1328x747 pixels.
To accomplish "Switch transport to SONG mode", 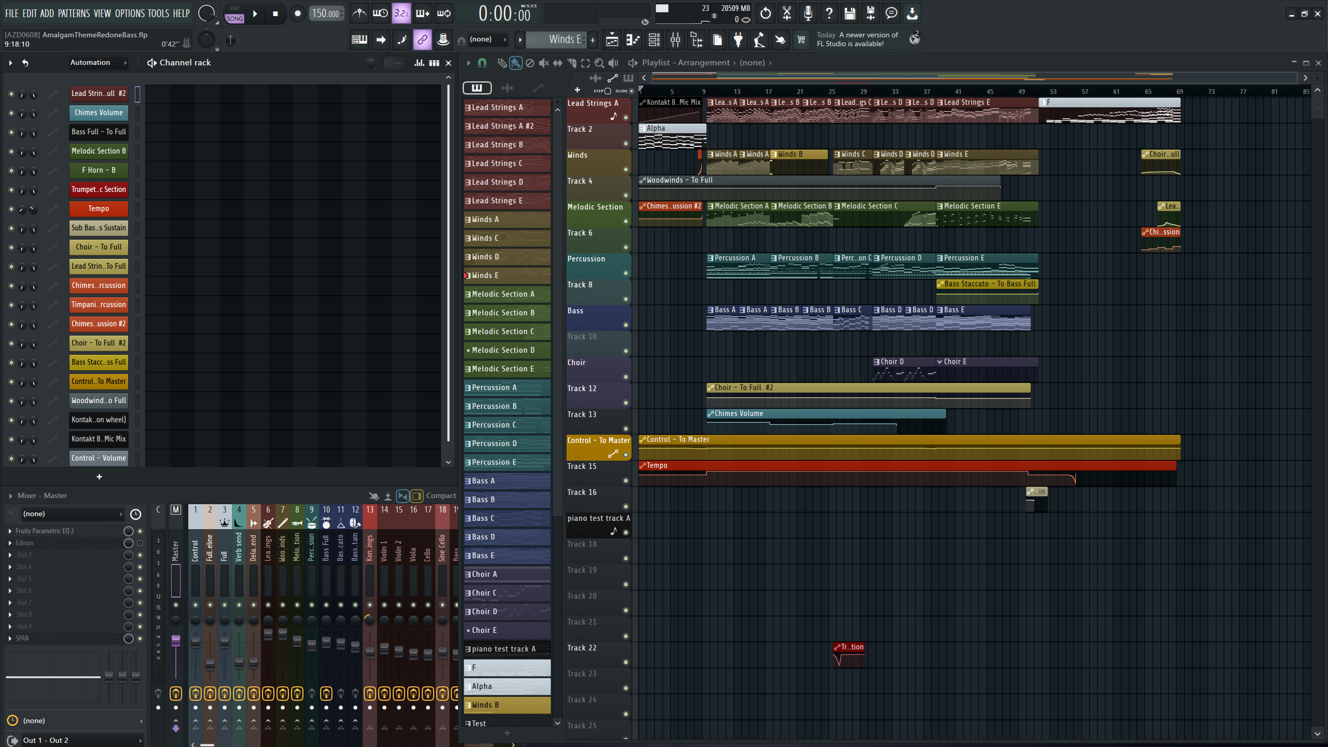I will coord(234,18).
